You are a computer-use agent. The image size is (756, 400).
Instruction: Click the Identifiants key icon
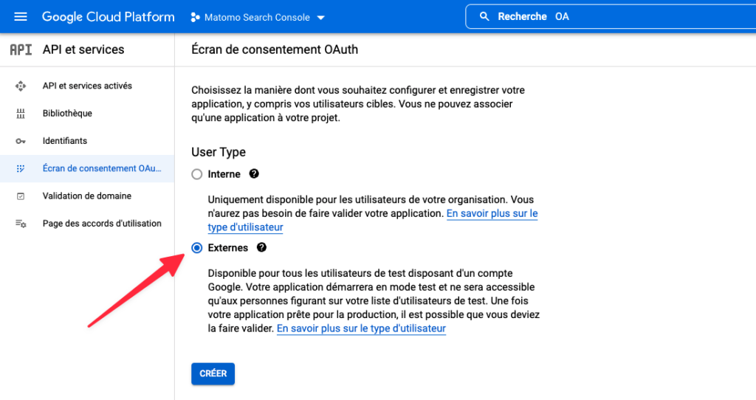pos(21,141)
